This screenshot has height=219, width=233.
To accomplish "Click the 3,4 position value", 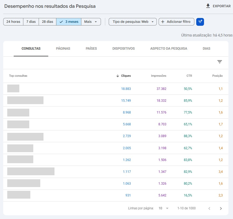I will 221,172.
